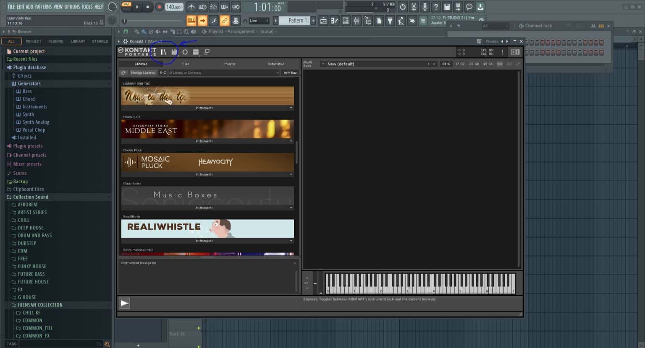Screen dimensions: 645x348
Task: Expand Instruments dropdown under RealiWhistle
Action: coord(291,241)
